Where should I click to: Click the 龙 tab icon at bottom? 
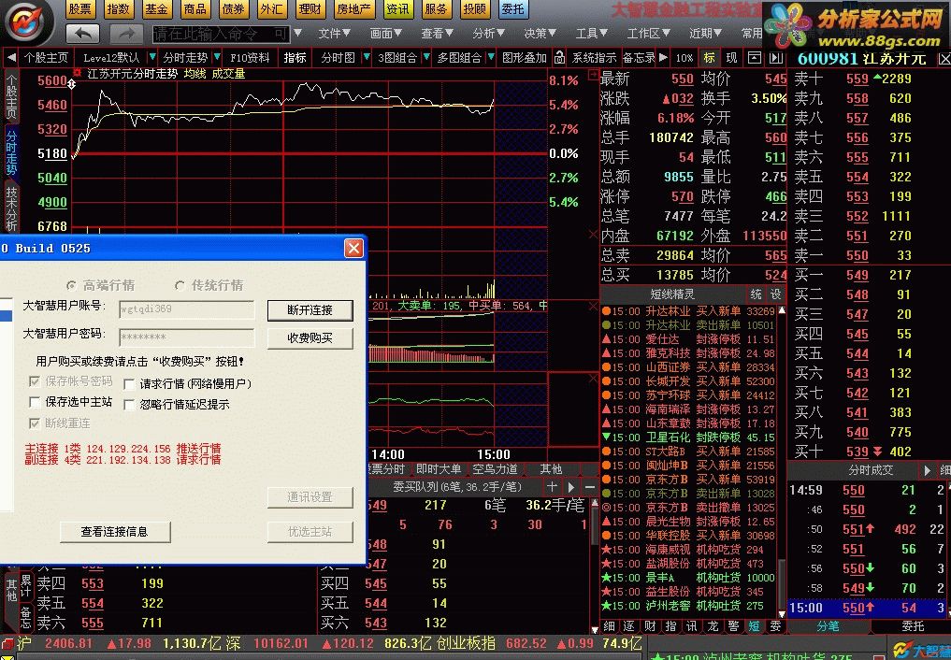713,626
